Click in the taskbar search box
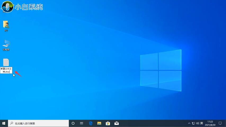Screen dimensions: 226x127 click(38, 123)
